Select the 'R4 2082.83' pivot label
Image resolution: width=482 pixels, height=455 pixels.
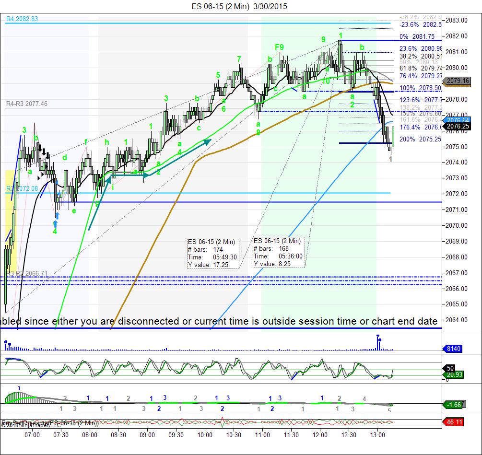coord(22,19)
